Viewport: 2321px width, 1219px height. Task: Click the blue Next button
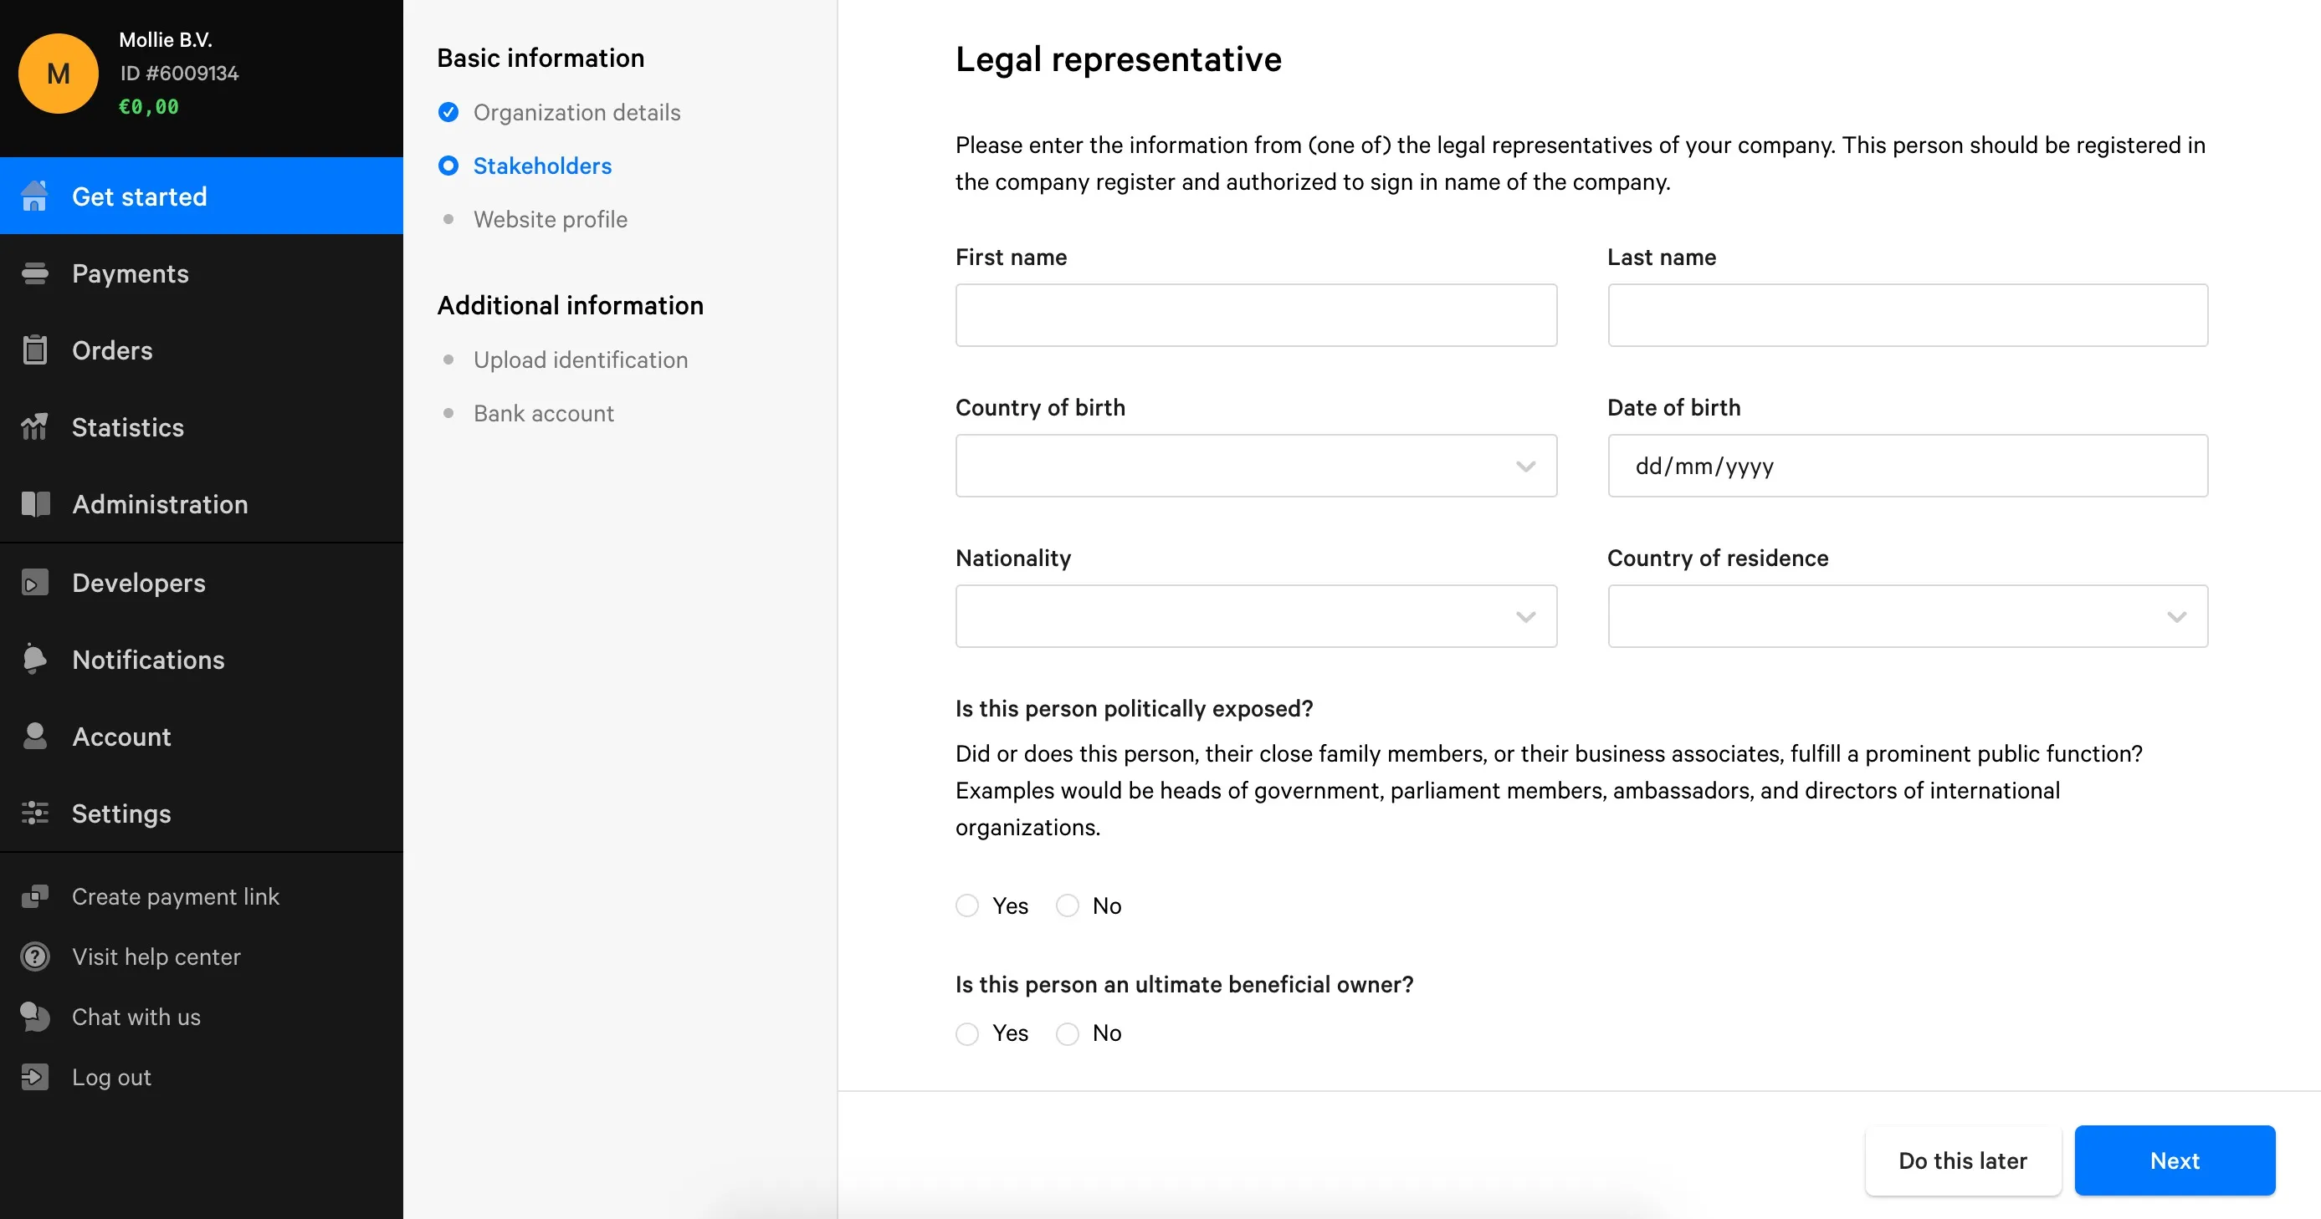[2174, 1160]
